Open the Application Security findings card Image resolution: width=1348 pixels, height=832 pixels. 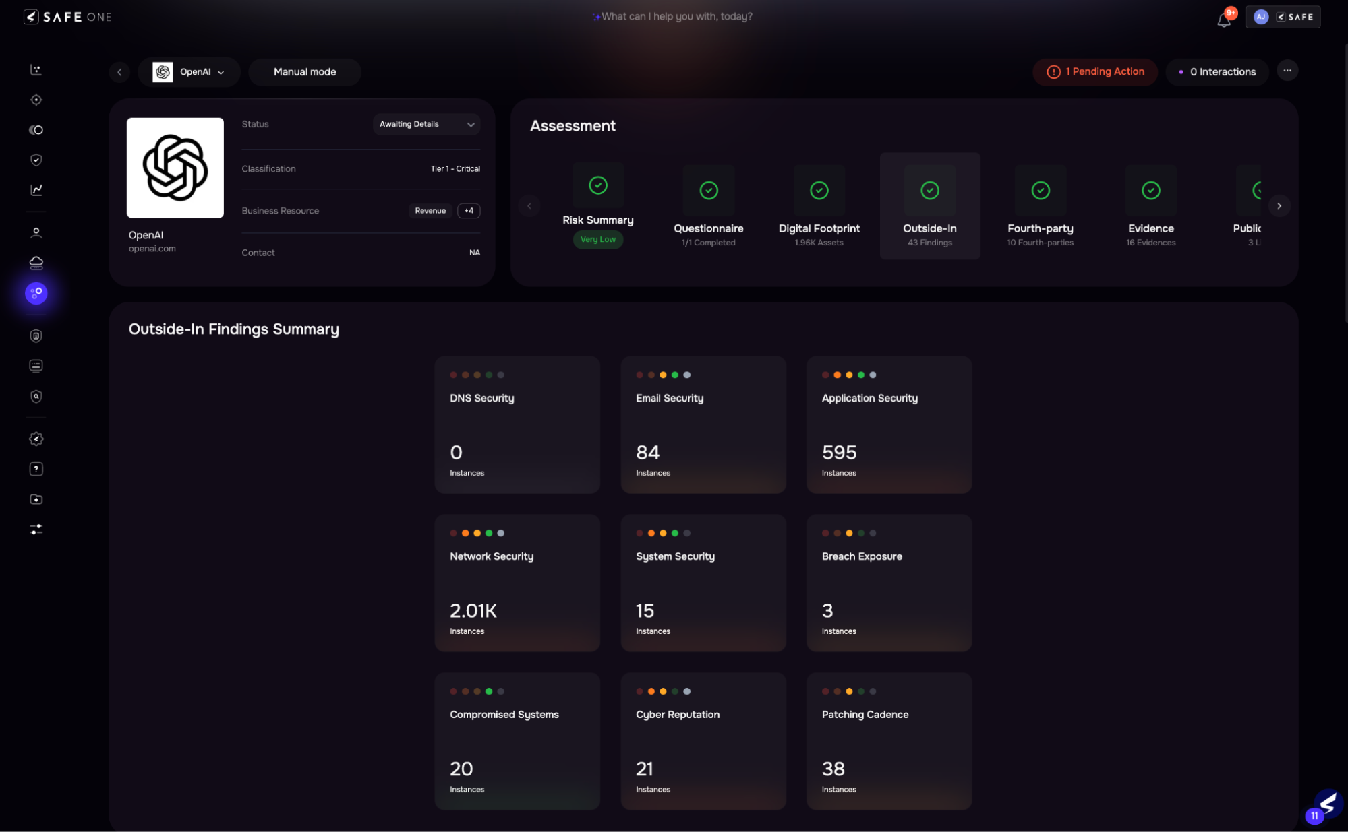[889, 424]
